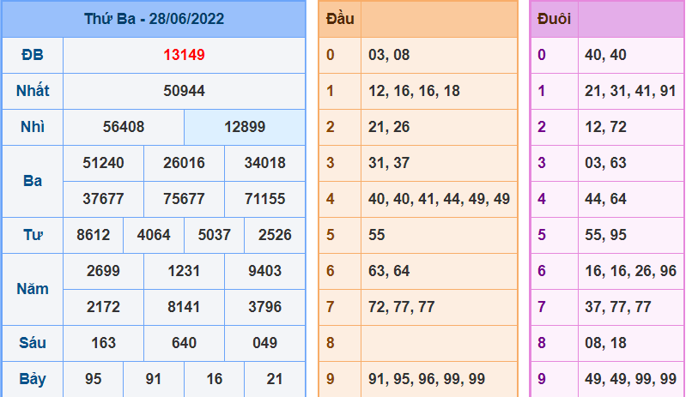Click Năm prize number 3796

pyautogui.click(x=264, y=307)
